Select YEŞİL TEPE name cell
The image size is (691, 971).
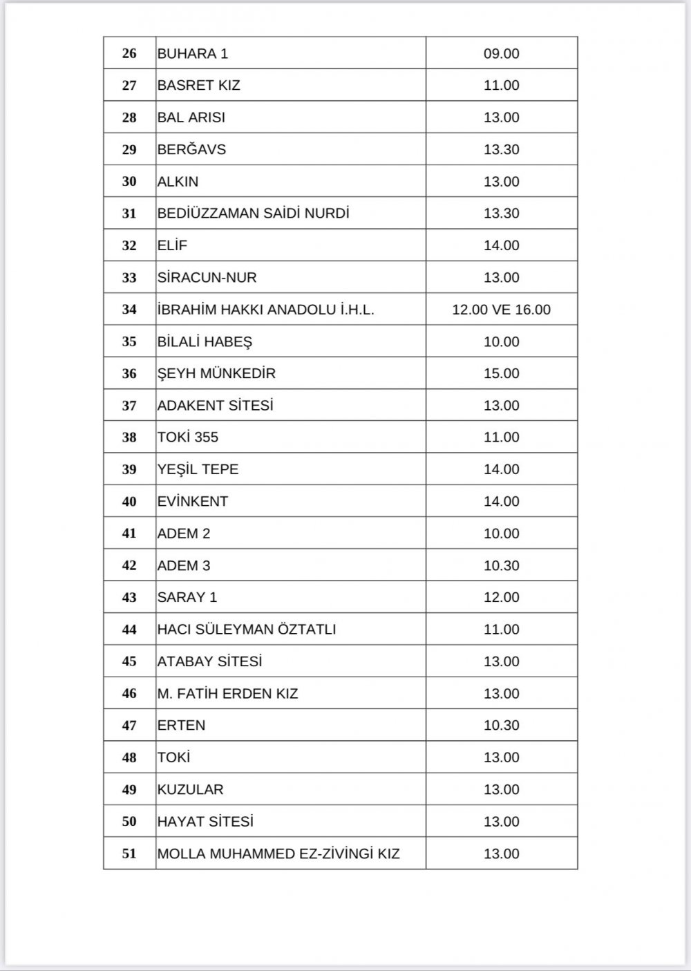pyautogui.click(x=291, y=469)
